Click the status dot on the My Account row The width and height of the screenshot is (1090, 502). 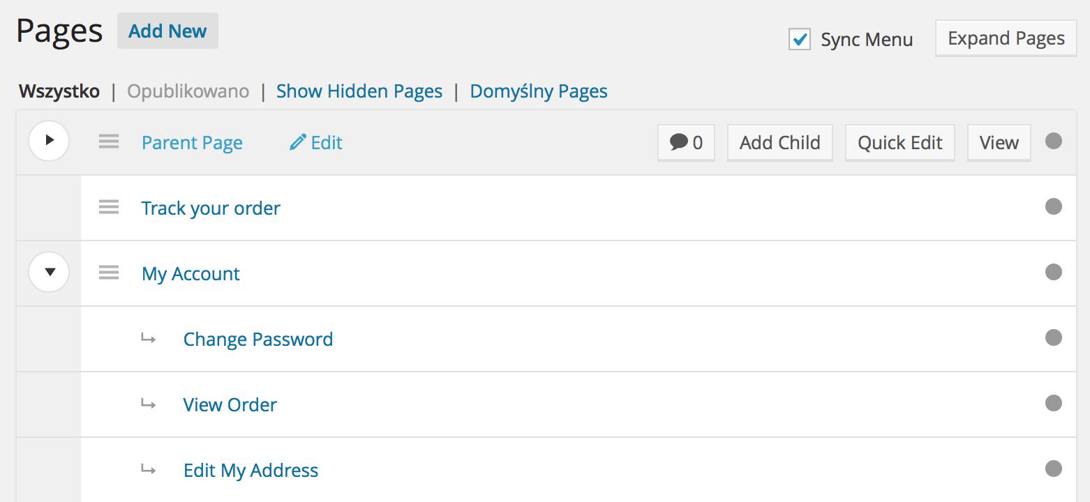coord(1053,272)
